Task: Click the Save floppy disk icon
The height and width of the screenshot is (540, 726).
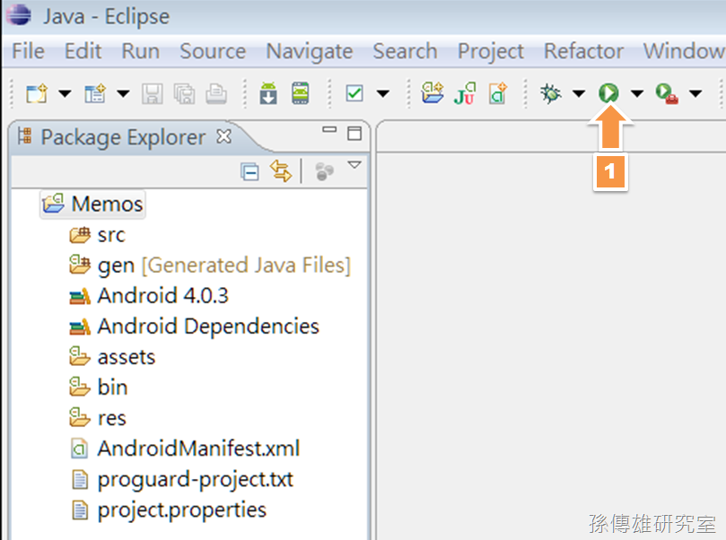Action: click(153, 93)
